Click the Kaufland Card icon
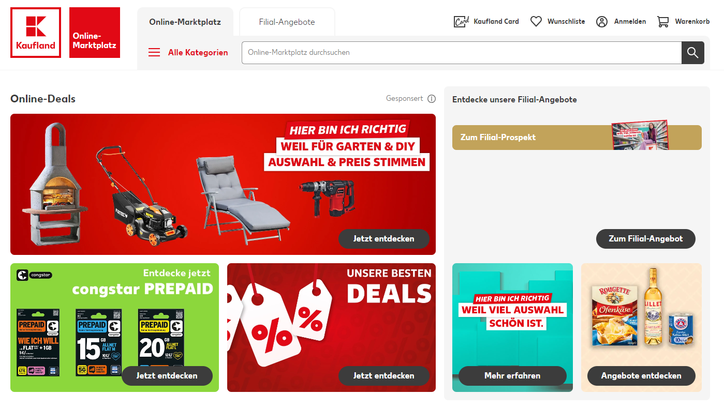The image size is (724, 409). (x=461, y=21)
